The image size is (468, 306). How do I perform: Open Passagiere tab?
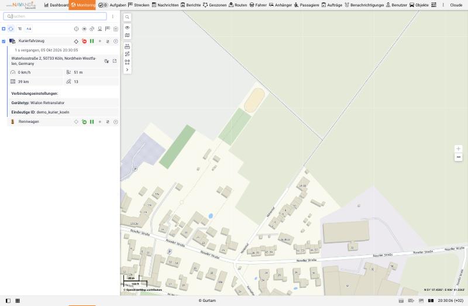(x=307, y=5)
